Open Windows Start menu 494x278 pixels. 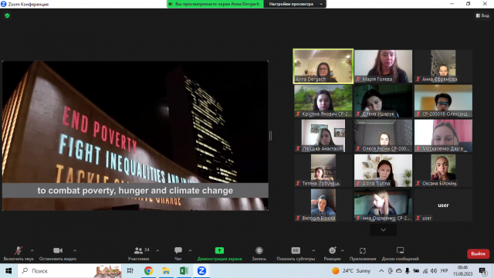coord(8,271)
